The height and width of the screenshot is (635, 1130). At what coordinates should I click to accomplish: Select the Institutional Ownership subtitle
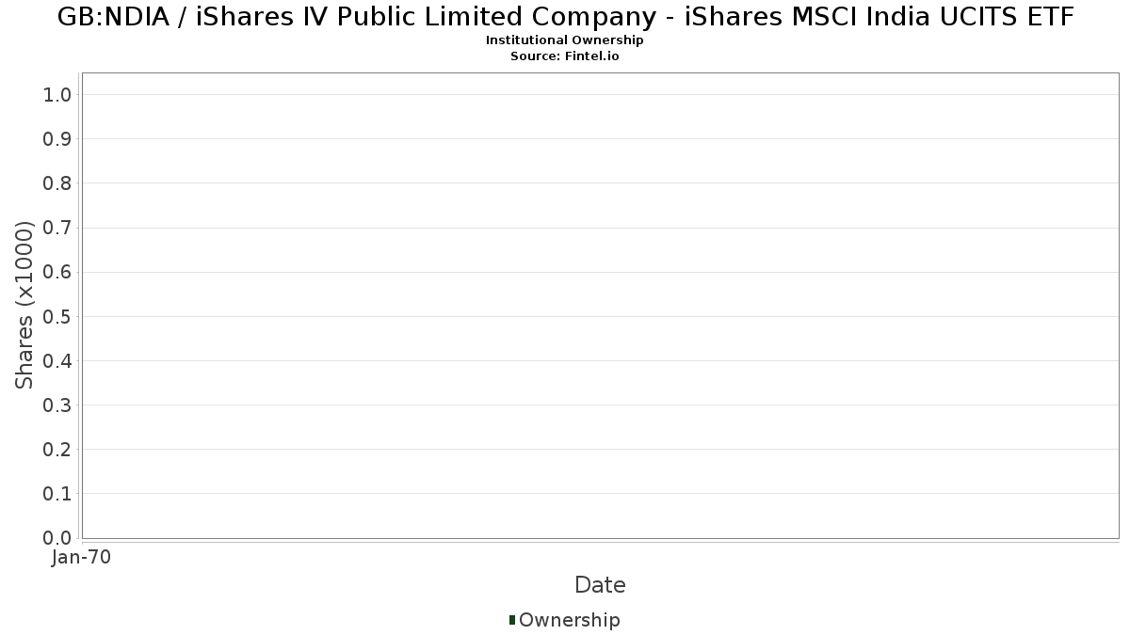coord(564,40)
